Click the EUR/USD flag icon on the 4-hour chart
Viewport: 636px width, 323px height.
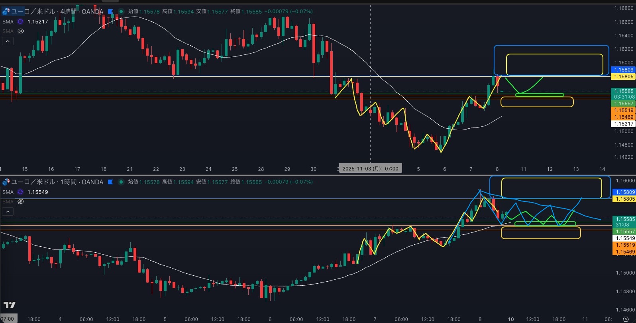point(6,12)
